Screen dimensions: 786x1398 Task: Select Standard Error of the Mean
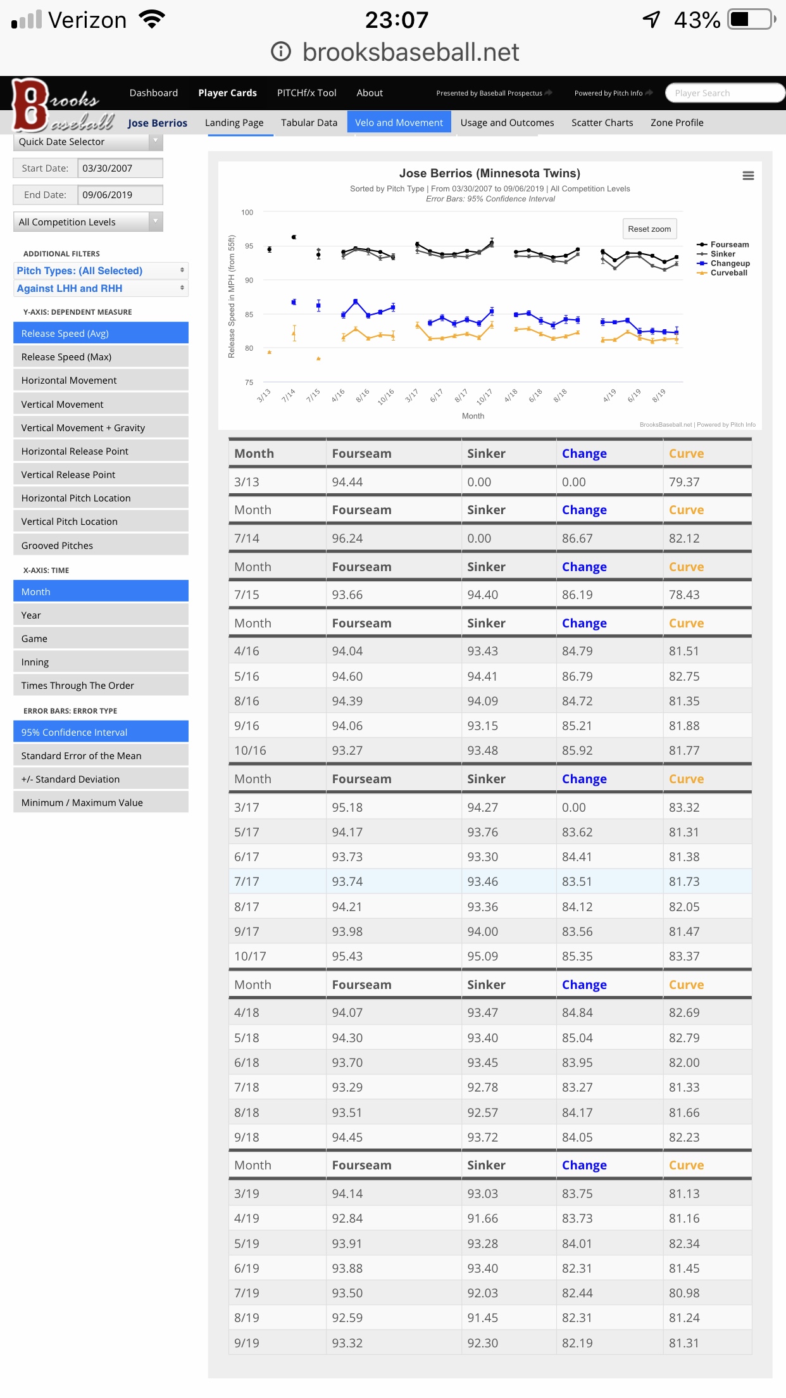point(101,755)
